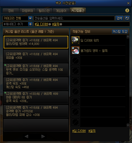Select the 딥 다이버 워치 equipment icon

(75, 40)
